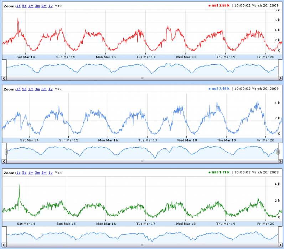Set ns3 chart zoom to 5d

click(24, 173)
